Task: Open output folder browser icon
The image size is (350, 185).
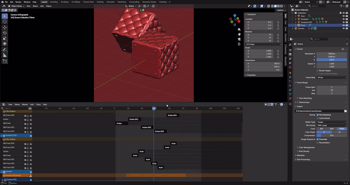Action: pyautogui.click(x=345, y=111)
